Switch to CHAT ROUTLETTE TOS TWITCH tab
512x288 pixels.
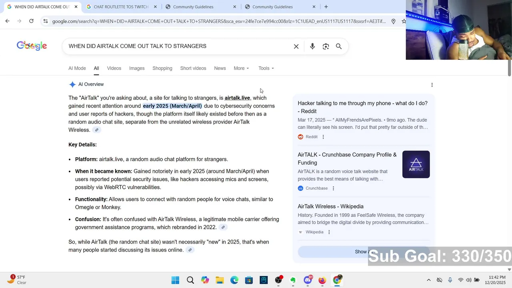pos(121,7)
